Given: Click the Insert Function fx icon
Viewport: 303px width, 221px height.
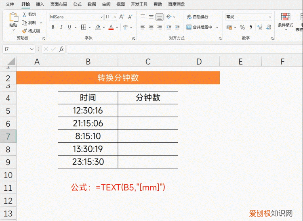Looking at the screenshot, I should 61,49.
